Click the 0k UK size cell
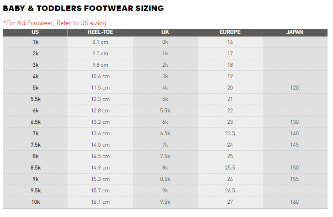The height and width of the screenshot is (217, 333). (165, 42)
